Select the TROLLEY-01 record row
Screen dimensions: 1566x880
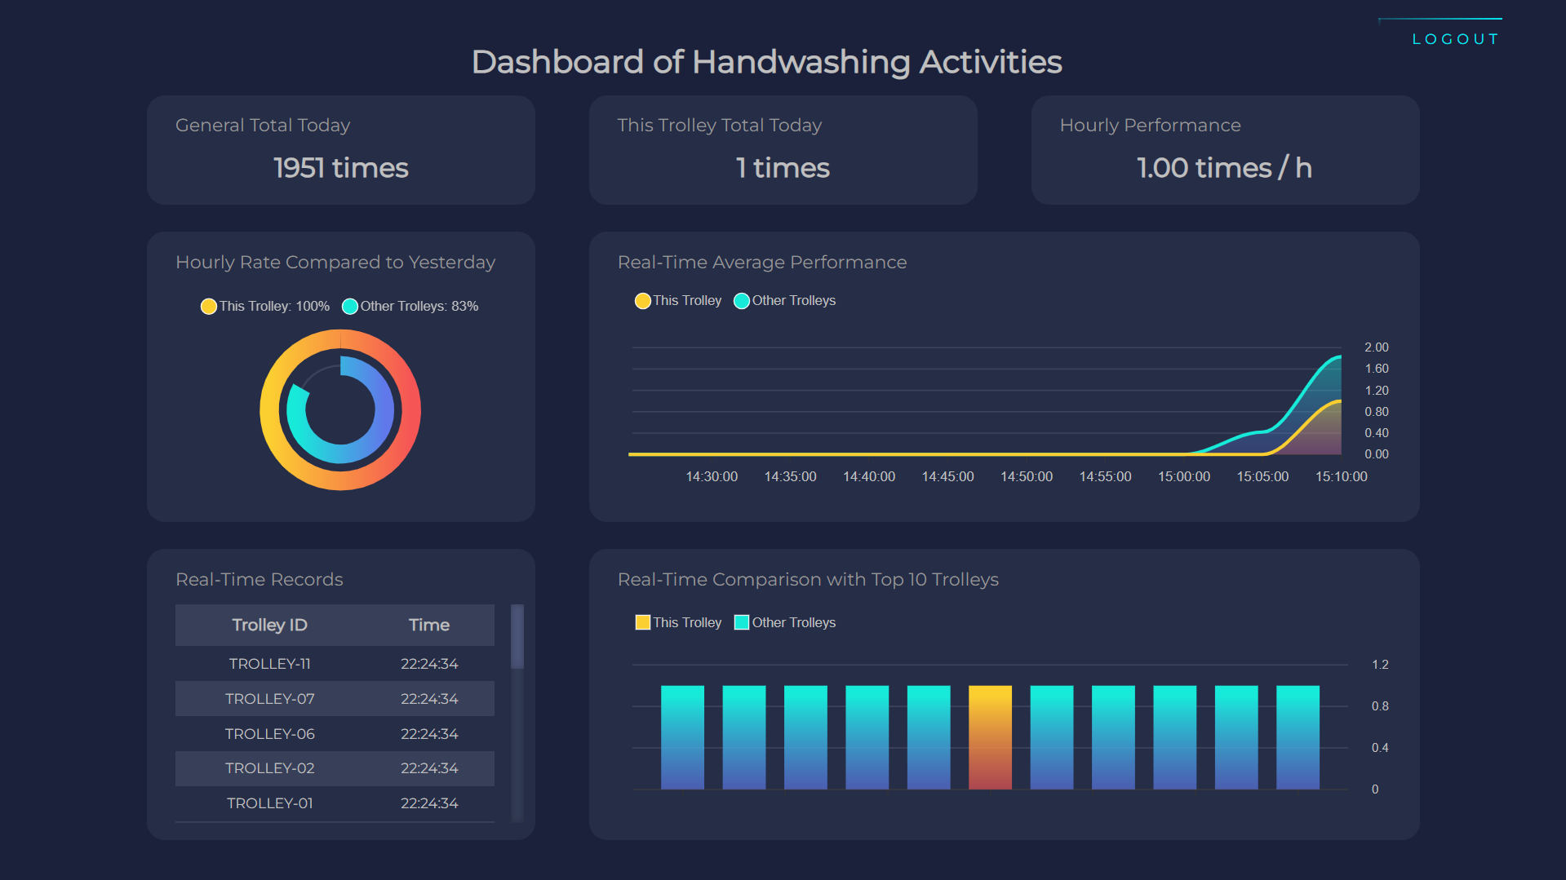(335, 803)
